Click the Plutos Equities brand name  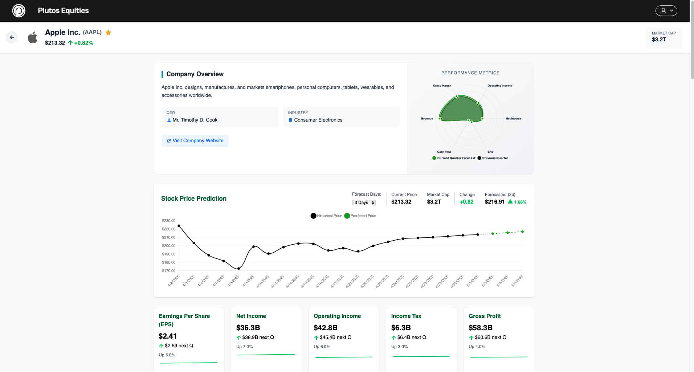tap(63, 11)
